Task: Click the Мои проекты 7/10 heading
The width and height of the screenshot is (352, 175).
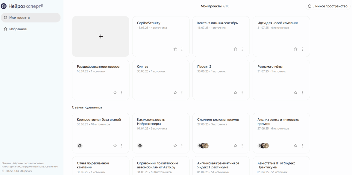Action: pos(215,6)
